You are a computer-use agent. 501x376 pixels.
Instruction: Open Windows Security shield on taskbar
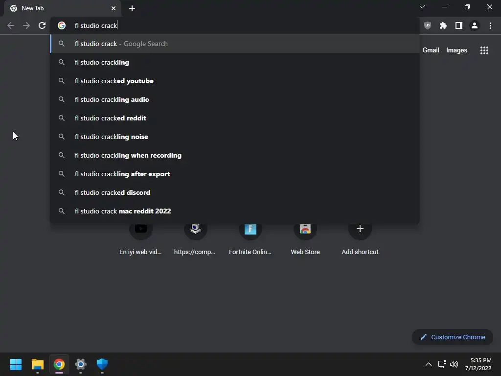pyautogui.click(x=102, y=364)
